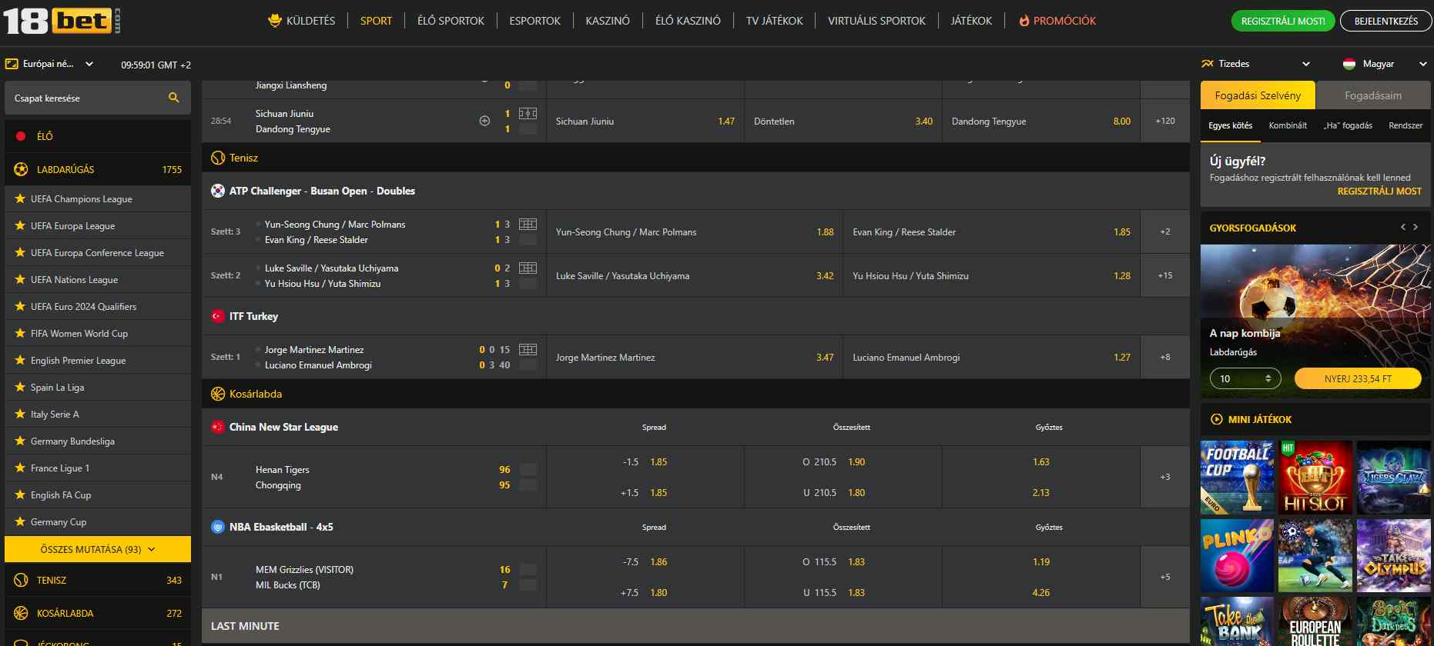Open the odds format dropdown Európai né...

pyautogui.click(x=50, y=64)
